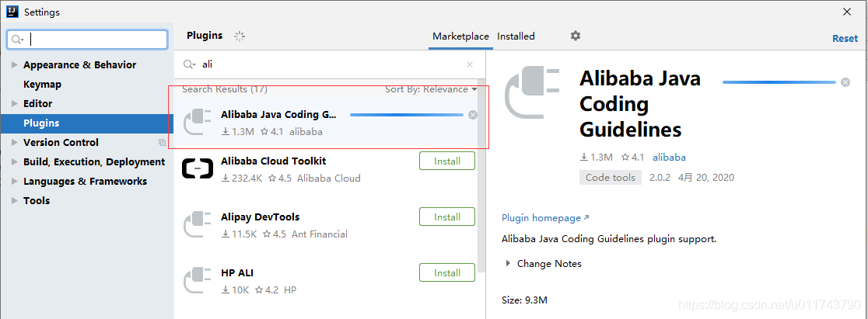
Task: Click the Alipay DevTools plug icon
Action: click(x=198, y=224)
